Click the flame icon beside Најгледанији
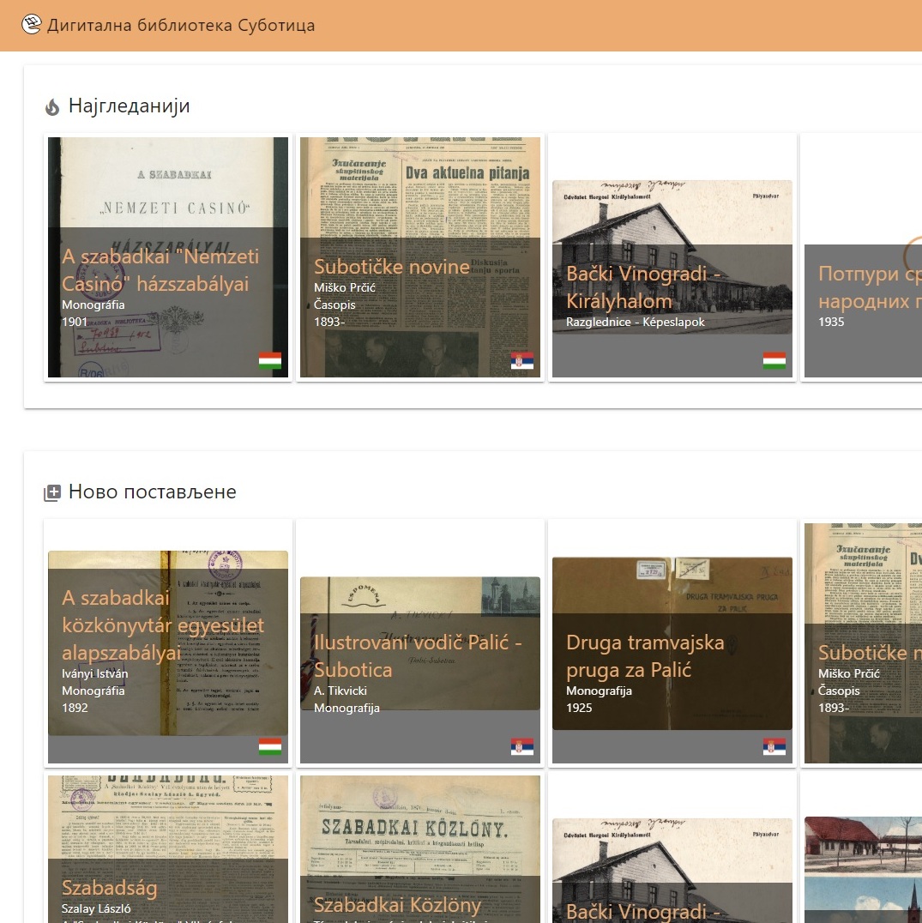 (x=52, y=107)
